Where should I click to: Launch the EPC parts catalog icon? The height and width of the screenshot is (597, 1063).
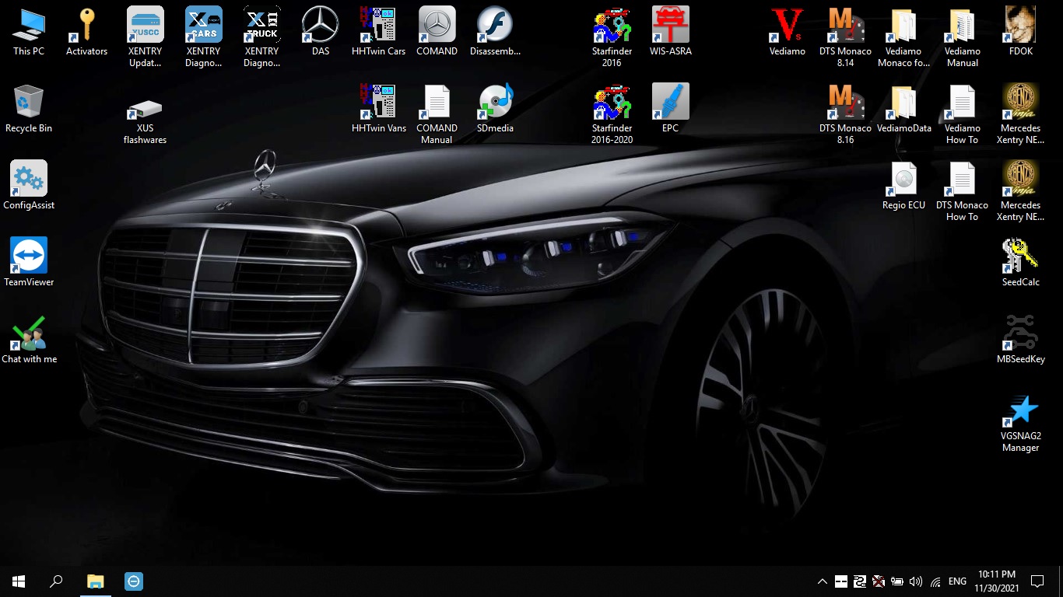coord(670,103)
